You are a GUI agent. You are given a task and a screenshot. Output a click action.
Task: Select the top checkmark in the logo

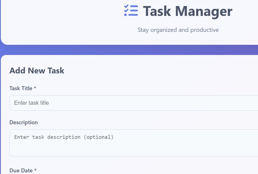[126, 6]
